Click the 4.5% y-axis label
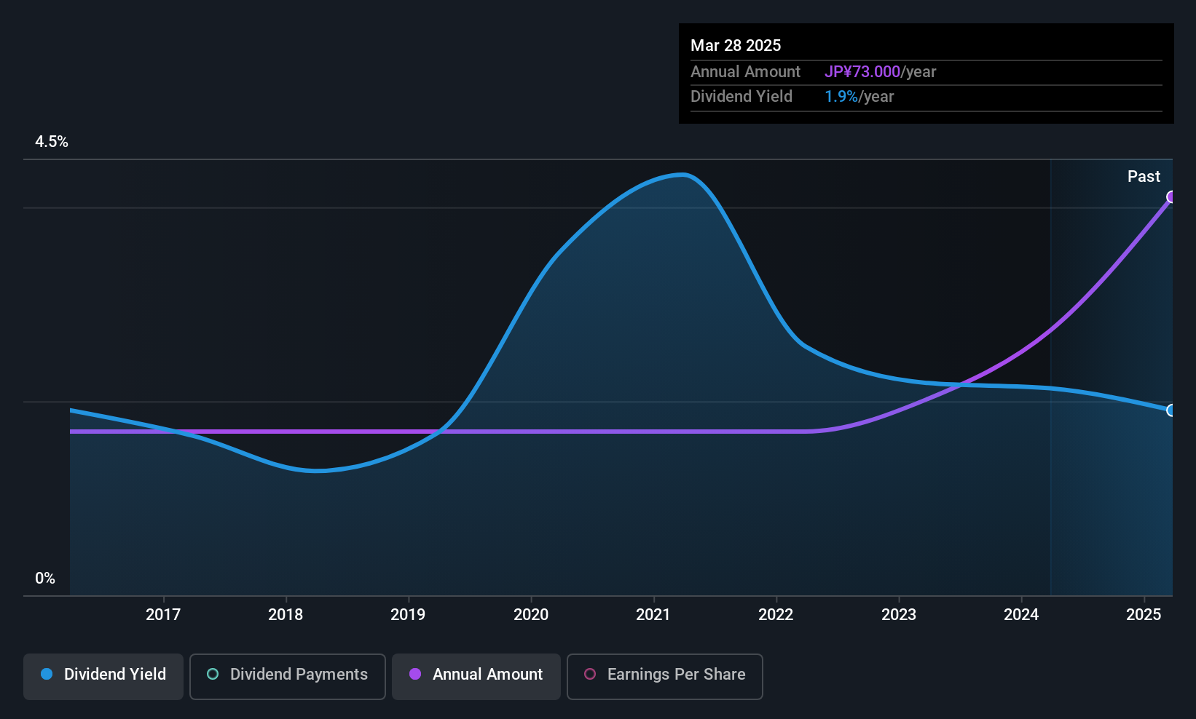The height and width of the screenshot is (719, 1196). pyautogui.click(x=52, y=142)
